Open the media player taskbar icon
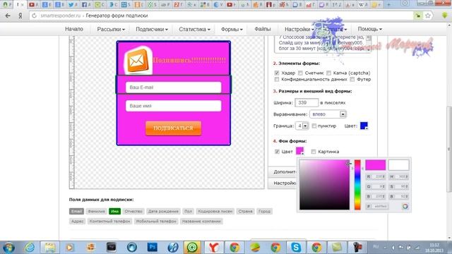Screen dimensions: 452x254 69,248
